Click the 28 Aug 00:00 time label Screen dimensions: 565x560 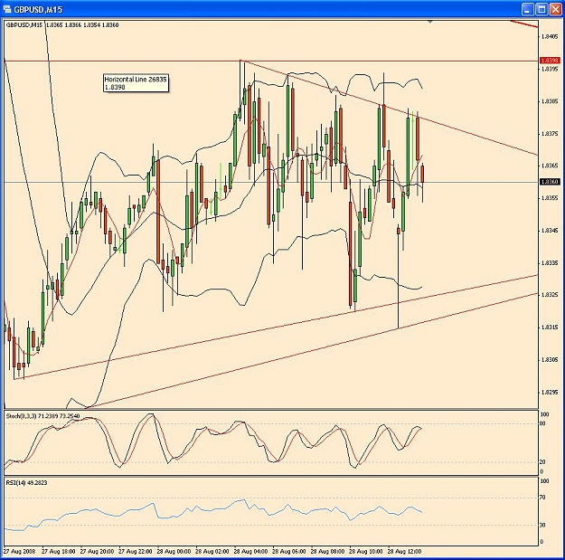(x=174, y=551)
